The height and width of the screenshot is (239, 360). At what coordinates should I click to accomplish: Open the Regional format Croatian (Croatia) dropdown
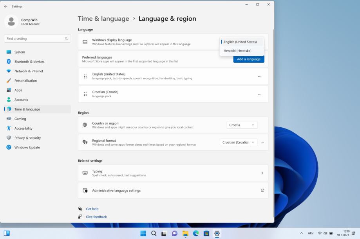(x=239, y=143)
